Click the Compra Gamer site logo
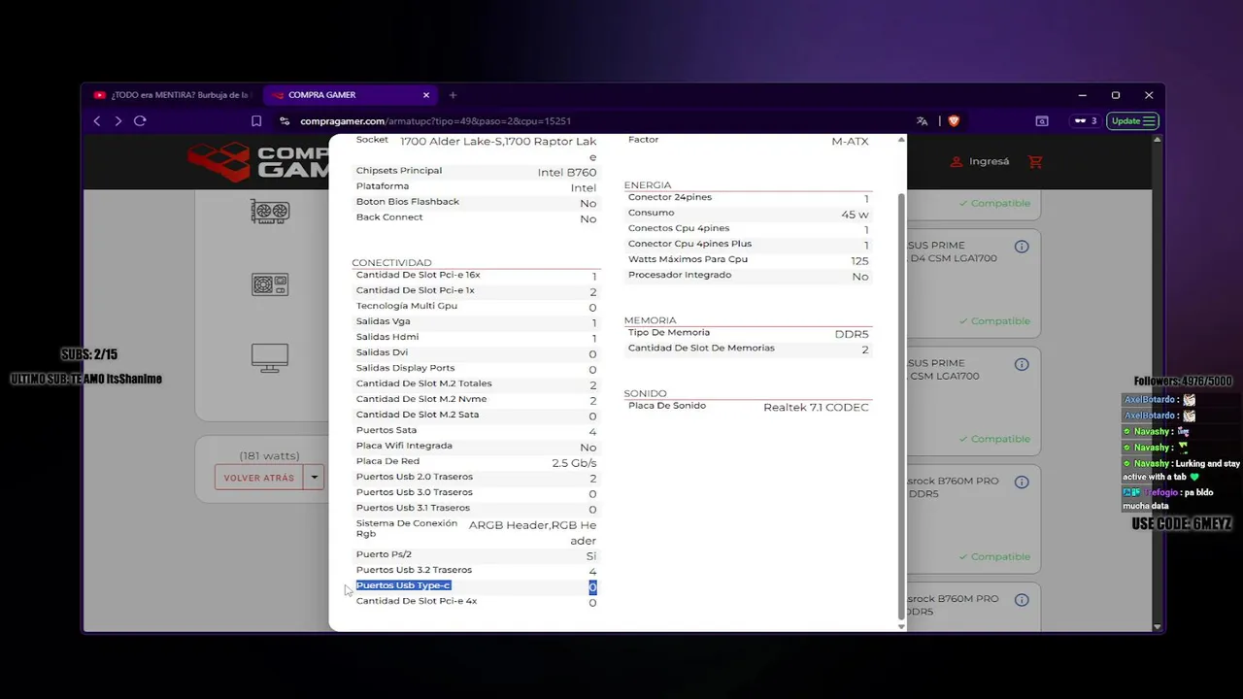This screenshot has width=1243, height=699. tap(256, 162)
